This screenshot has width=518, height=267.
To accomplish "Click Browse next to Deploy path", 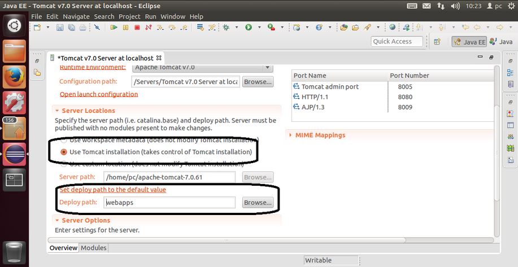I will pos(258,202).
